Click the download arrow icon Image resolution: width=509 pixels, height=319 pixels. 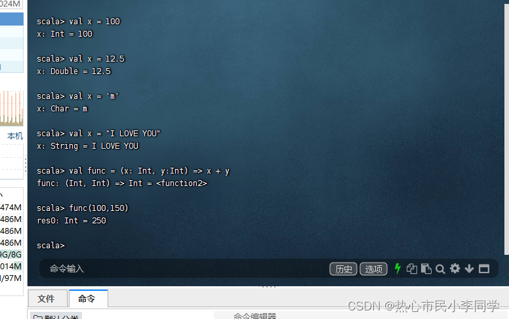(x=469, y=269)
